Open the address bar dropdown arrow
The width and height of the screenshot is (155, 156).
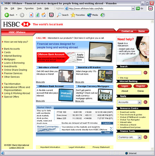pos(133,8)
